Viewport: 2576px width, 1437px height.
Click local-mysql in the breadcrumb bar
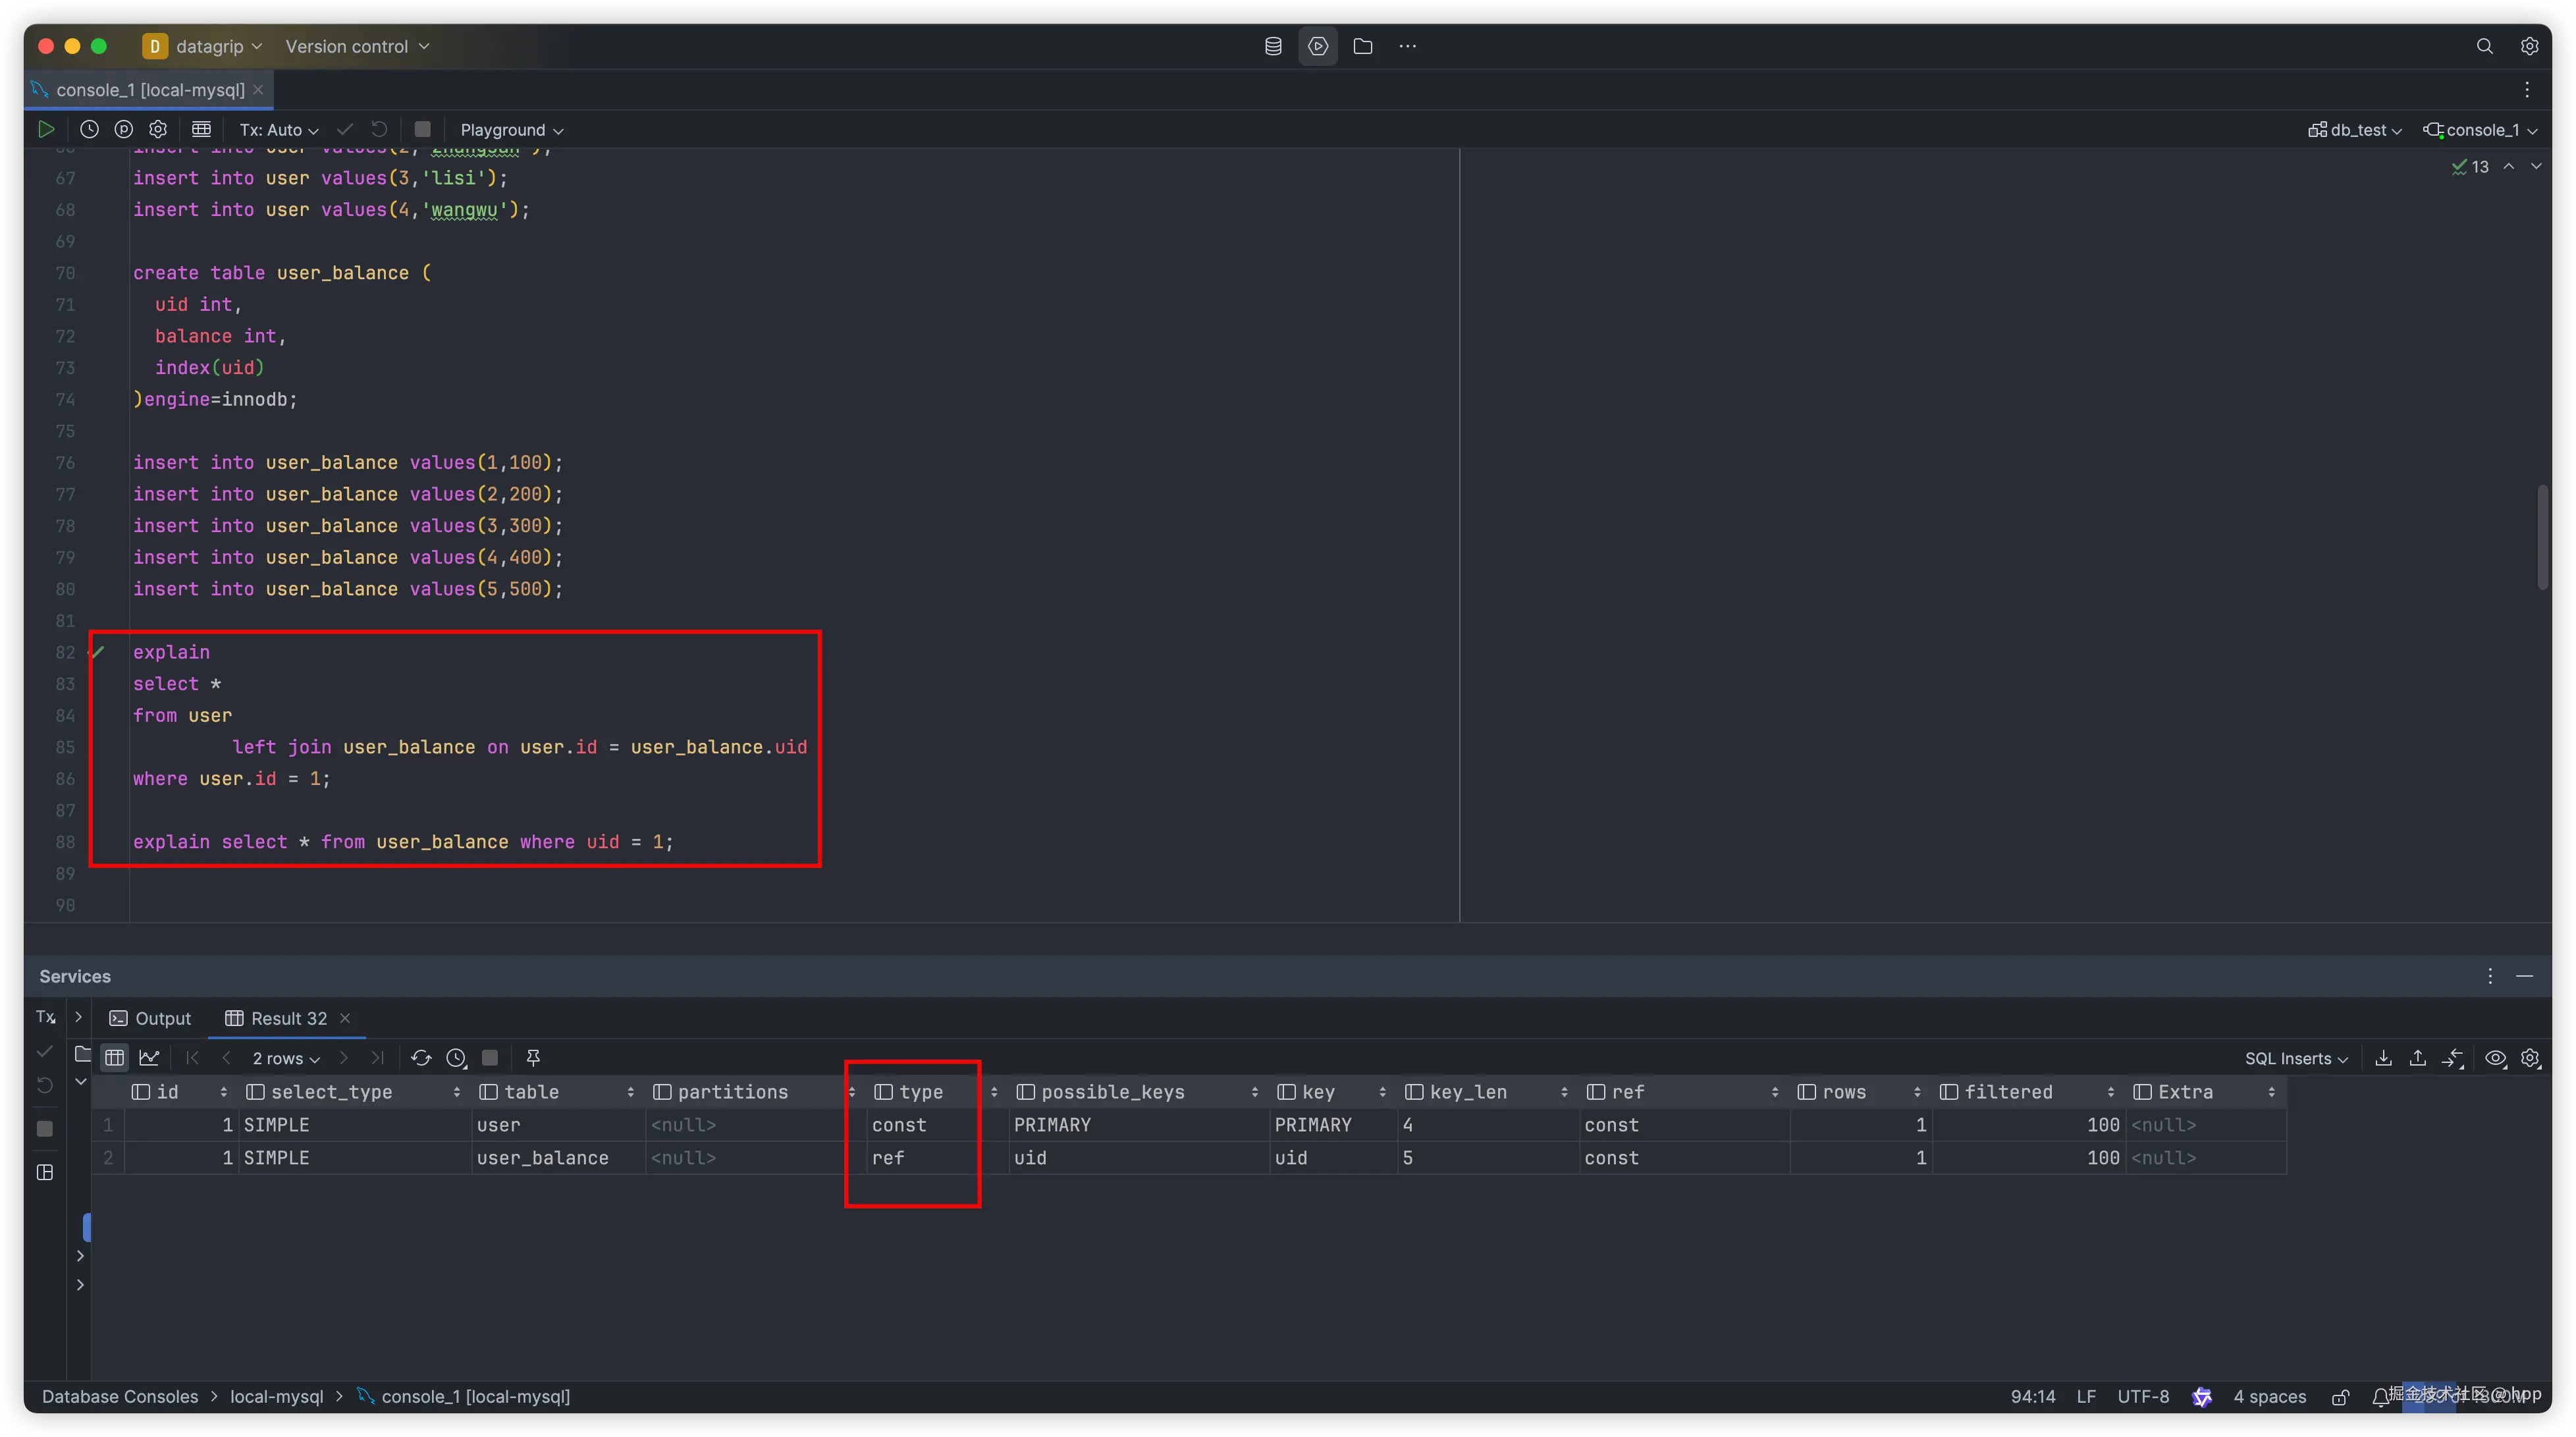pyautogui.click(x=276, y=1396)
